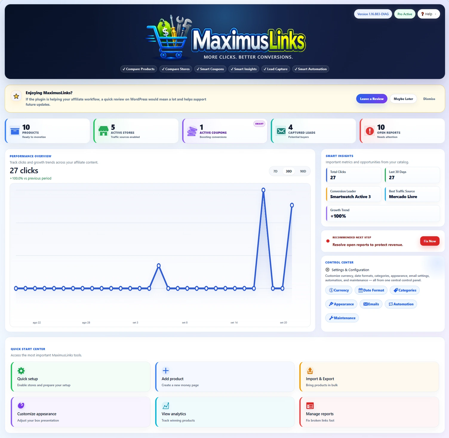Click the Last 30 Days insight card
Screen dimensions: 449x438
(x=412, y=175)
